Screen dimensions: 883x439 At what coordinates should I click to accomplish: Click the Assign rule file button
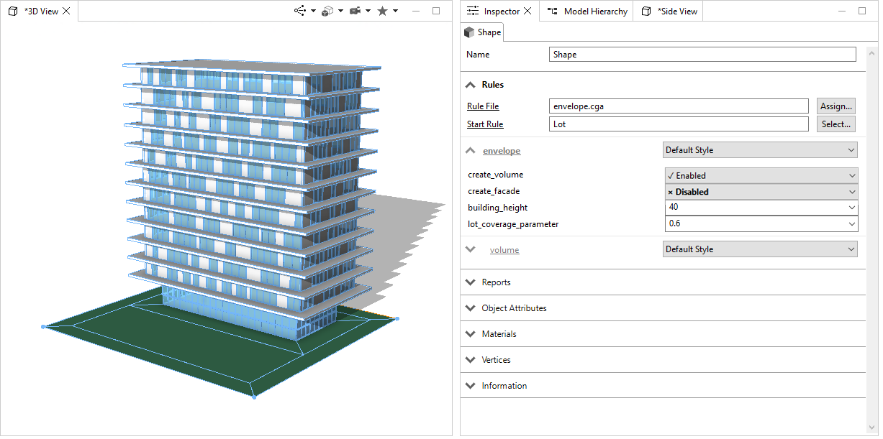(836, 106)
